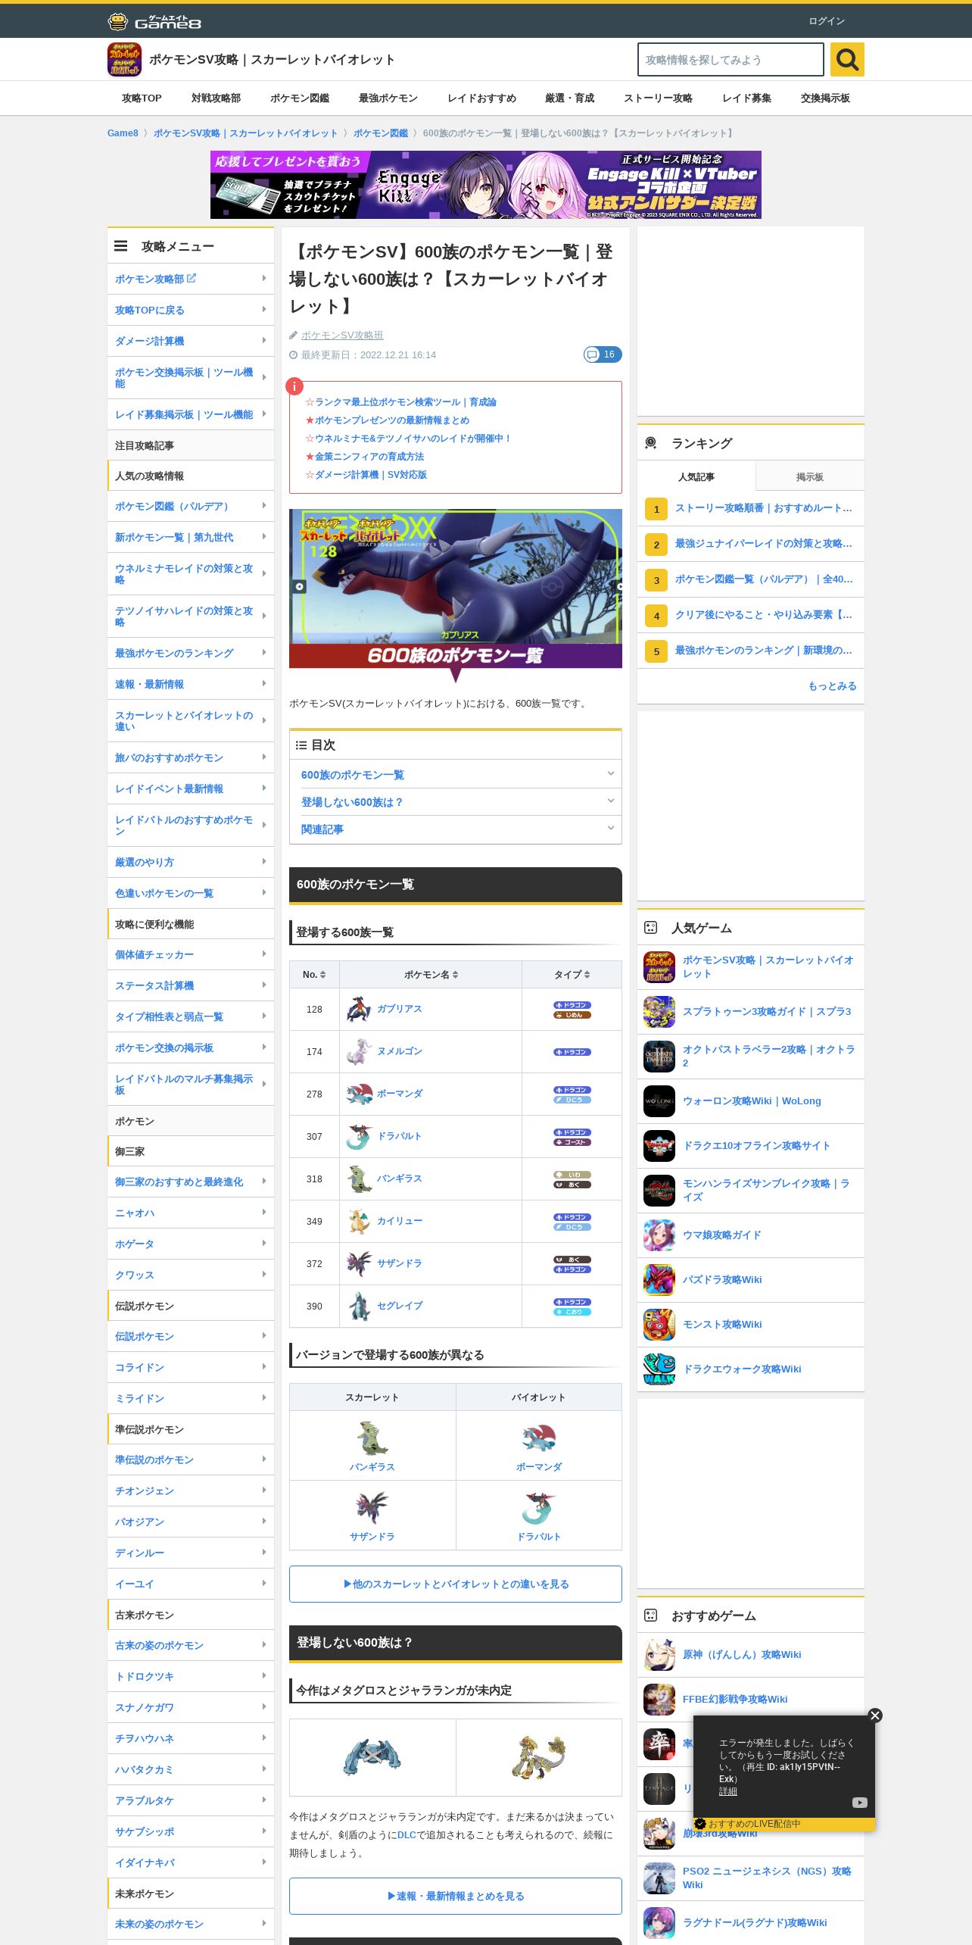Click the ログイン link
Image resolution: width=972 pixels, height=1945 pixels.
pos(827,21)
